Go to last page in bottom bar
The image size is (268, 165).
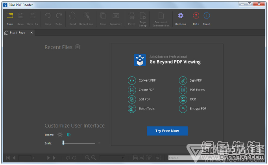[55, 158]
